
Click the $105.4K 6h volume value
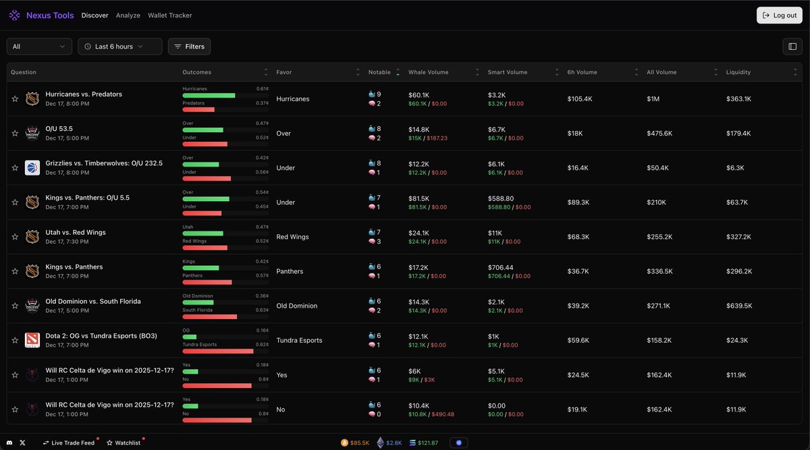coord(580,99)
